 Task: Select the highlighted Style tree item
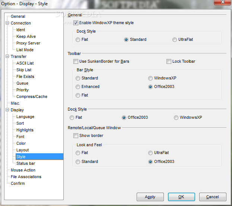[39, 157]
